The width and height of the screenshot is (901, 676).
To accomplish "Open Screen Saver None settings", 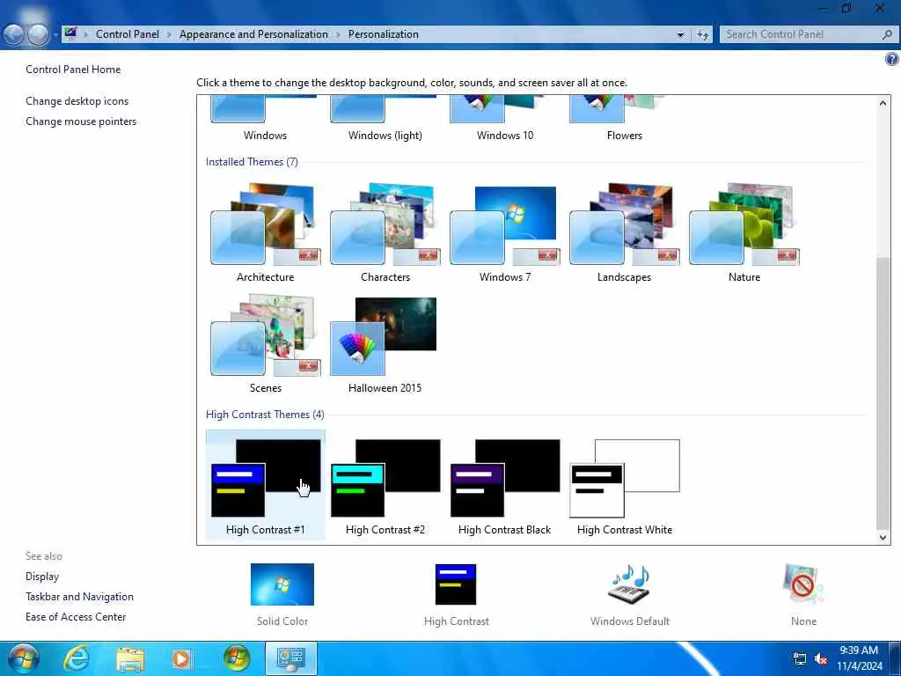I will pos(803,595).
